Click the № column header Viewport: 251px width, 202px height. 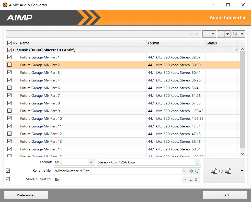[15, 43]
